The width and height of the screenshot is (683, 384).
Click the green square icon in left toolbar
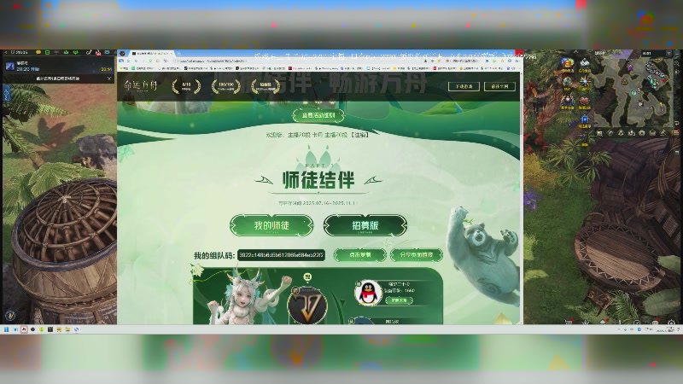(48, 52)
